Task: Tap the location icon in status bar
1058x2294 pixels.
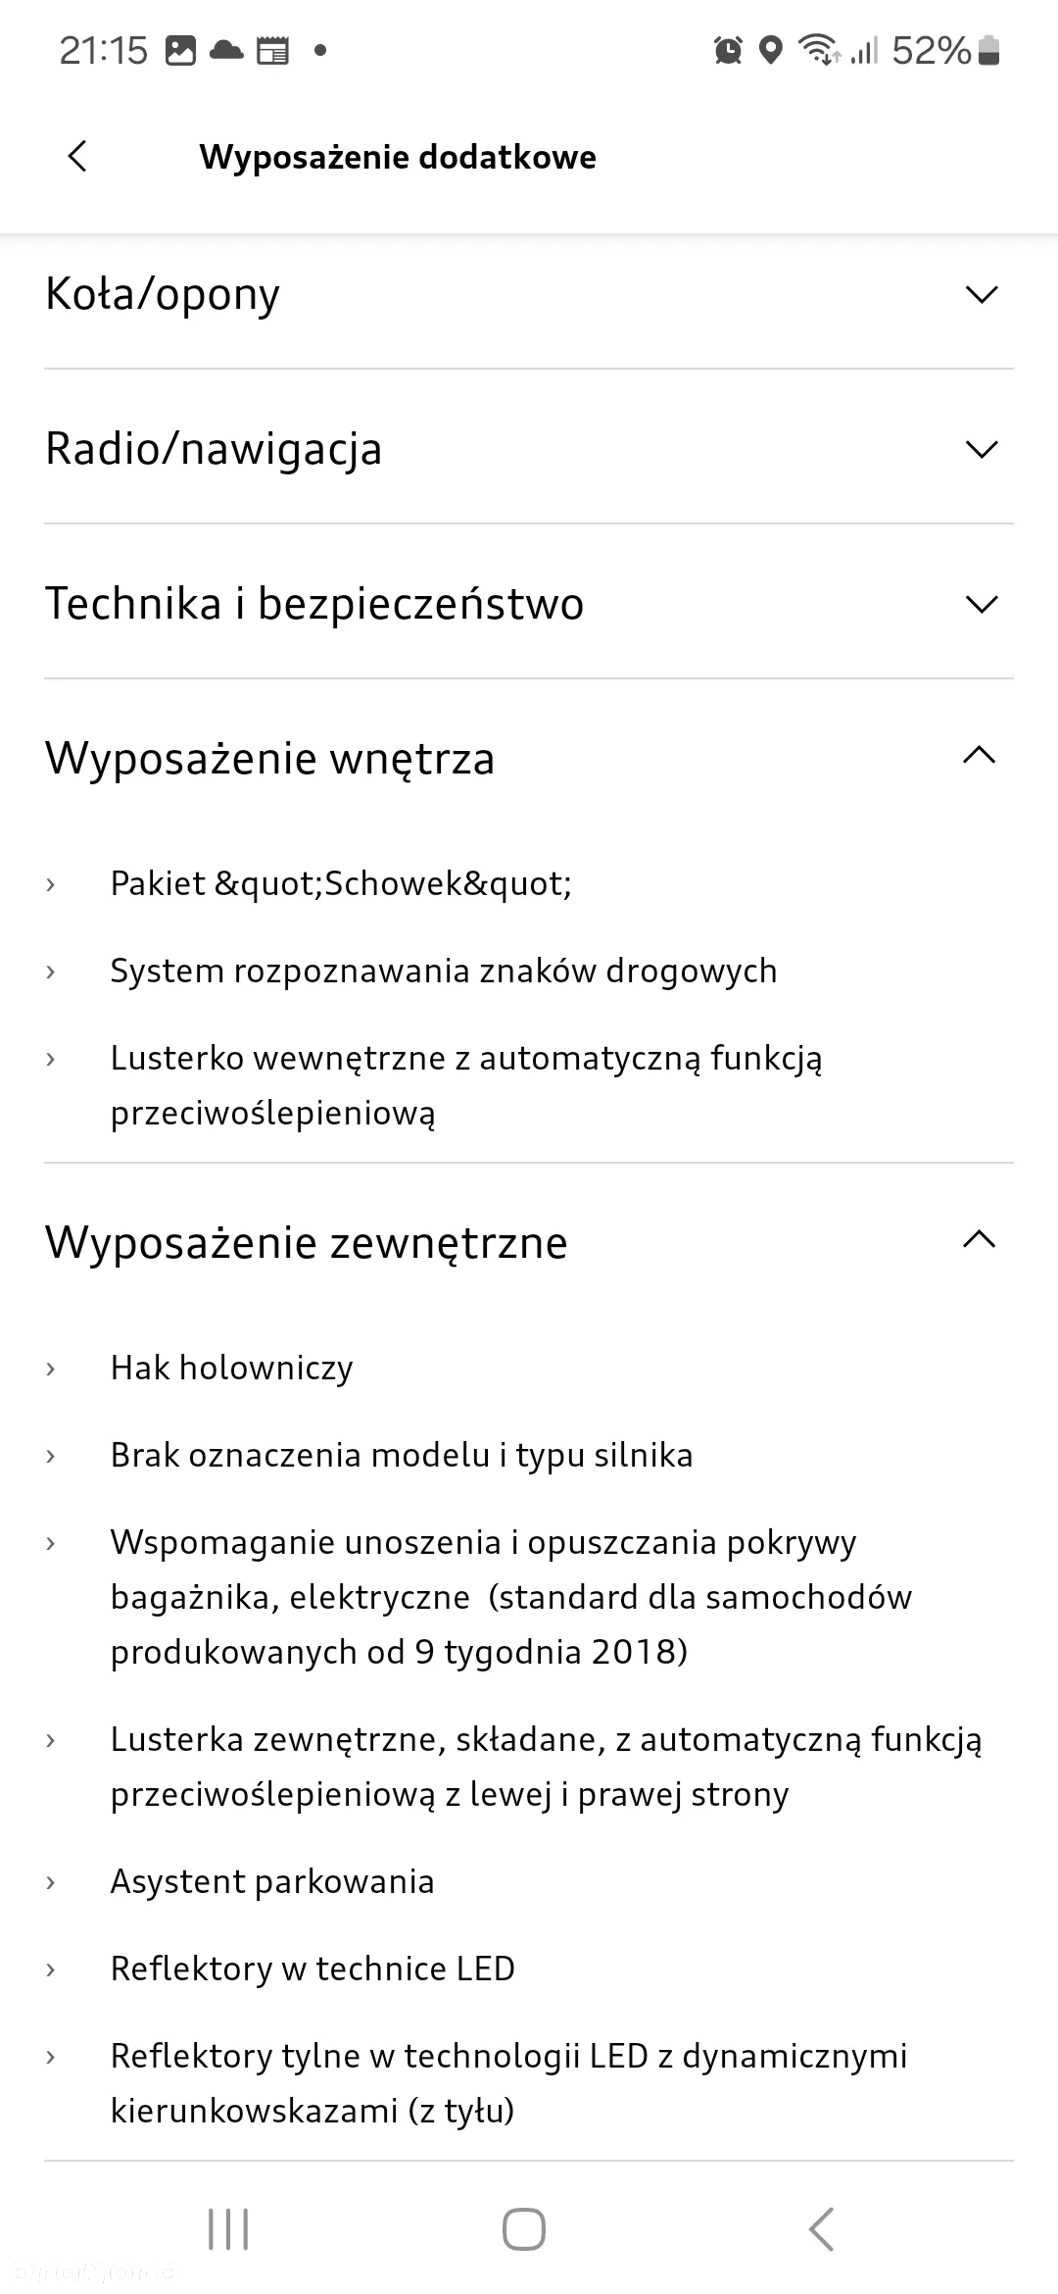Action: [x=772, y=50]
